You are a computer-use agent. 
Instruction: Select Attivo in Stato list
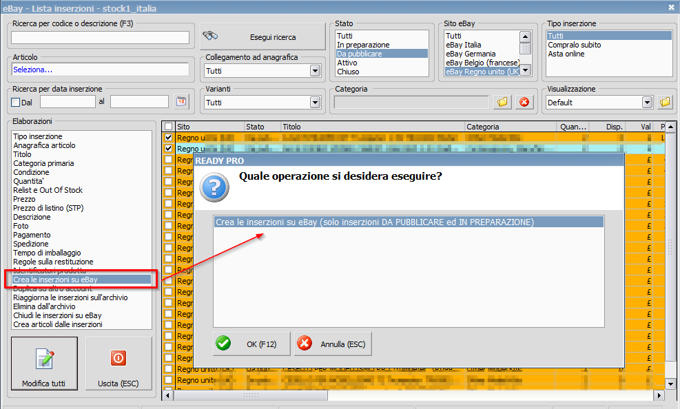[347, 63]
